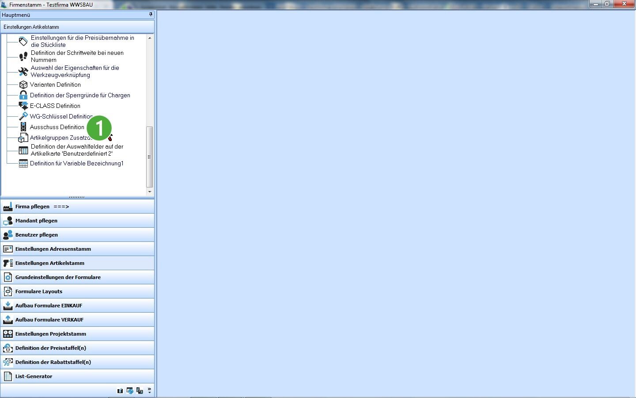Open Einstellungen Adressenstamm section
Viewport: 636px width, 398px height.
tap(77, 249)
